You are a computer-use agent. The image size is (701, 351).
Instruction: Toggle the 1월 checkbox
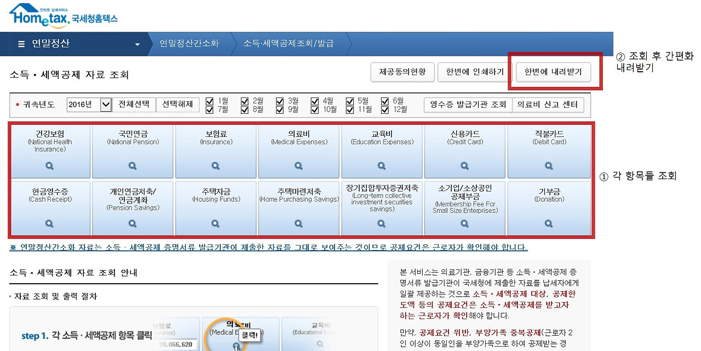pyautogui.click(x=210, y=101)
